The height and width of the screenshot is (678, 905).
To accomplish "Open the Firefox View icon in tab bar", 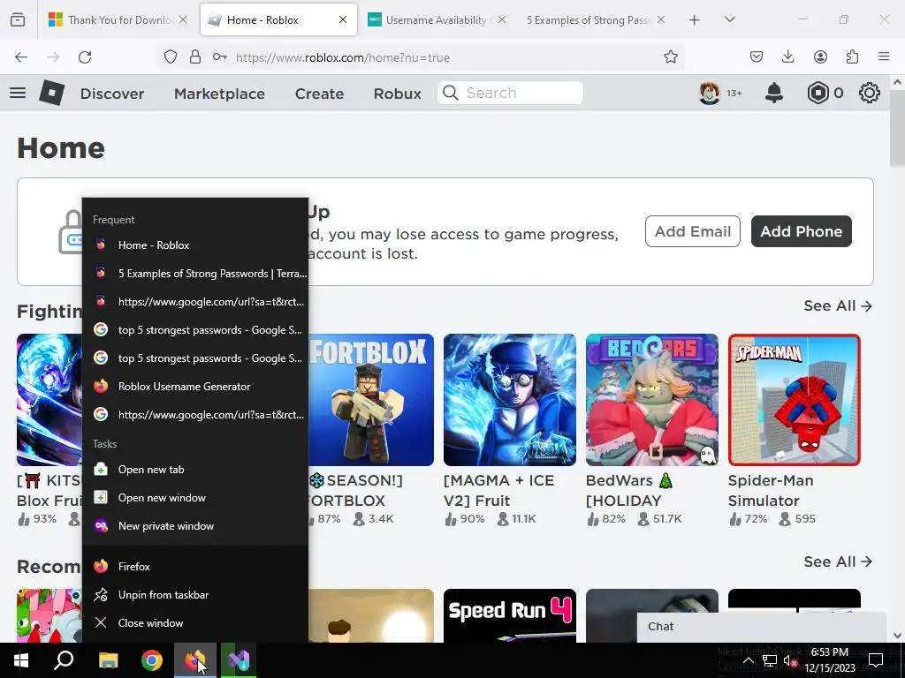I will point(18,19).
